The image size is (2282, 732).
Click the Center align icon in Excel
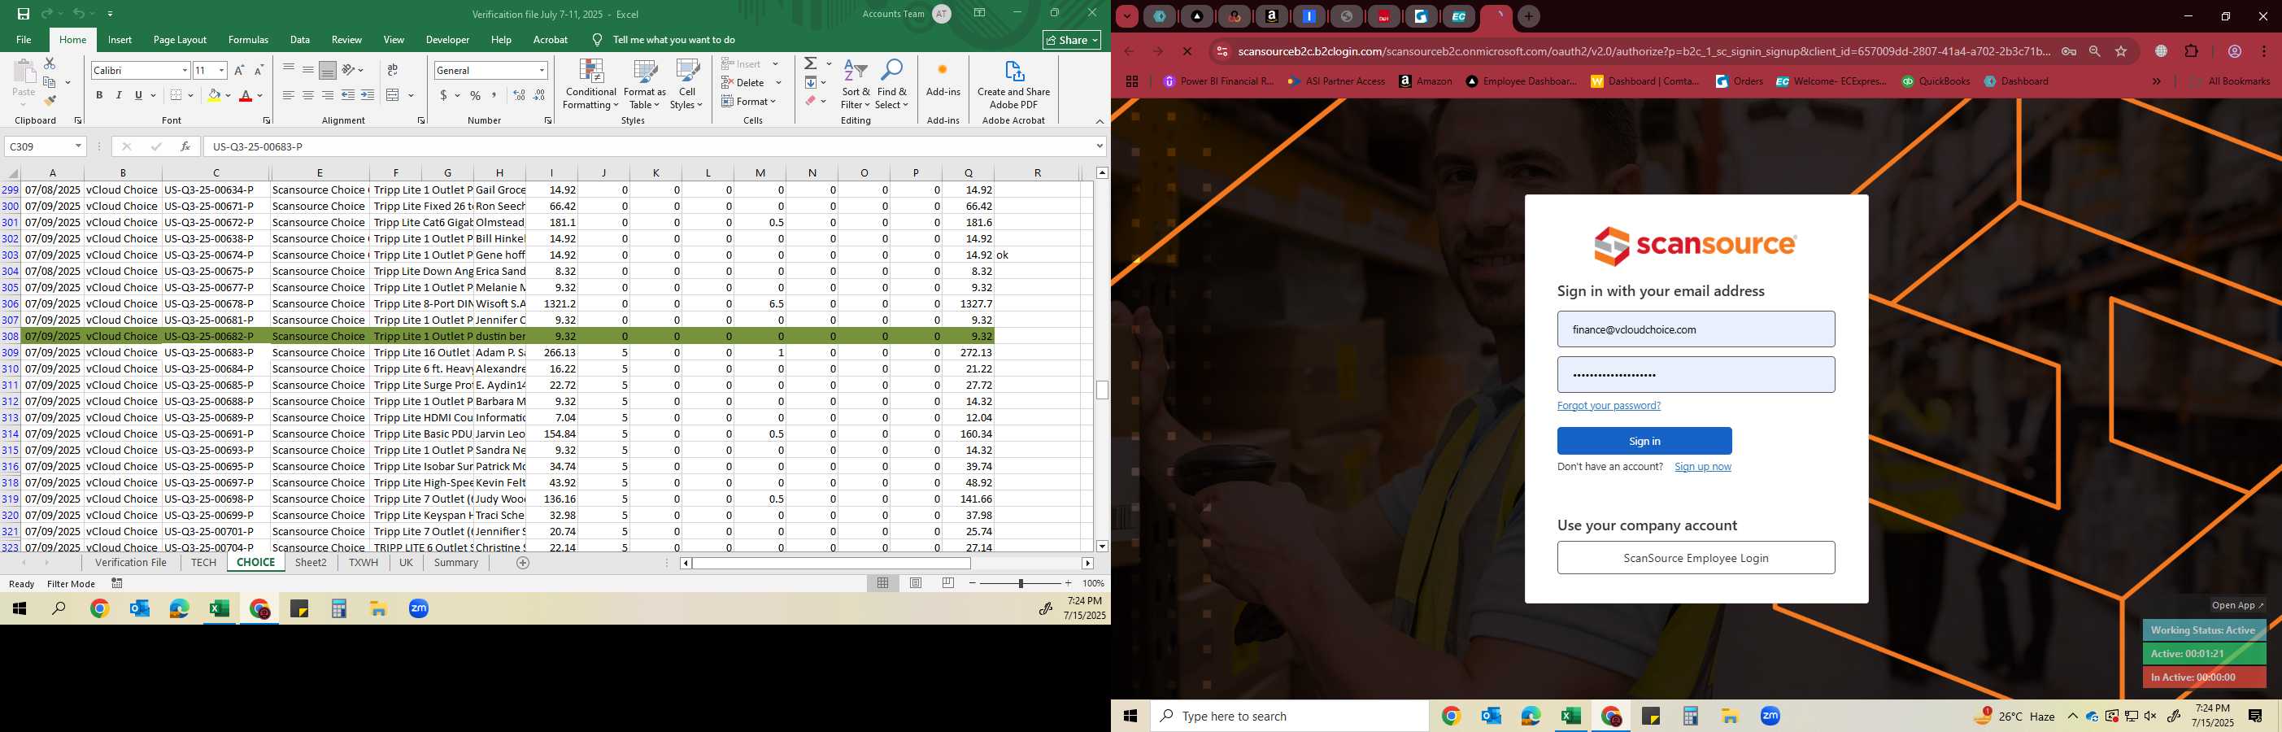coord(307,95)
